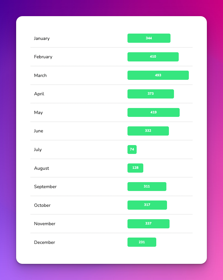This screenshot has width=223, height=280.
Task: Click the May bar showing 419
Action: (153, 112)
